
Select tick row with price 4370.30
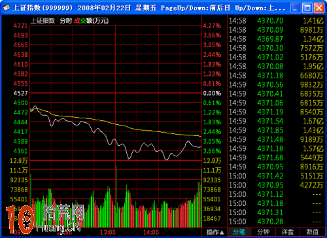[276, 48]
